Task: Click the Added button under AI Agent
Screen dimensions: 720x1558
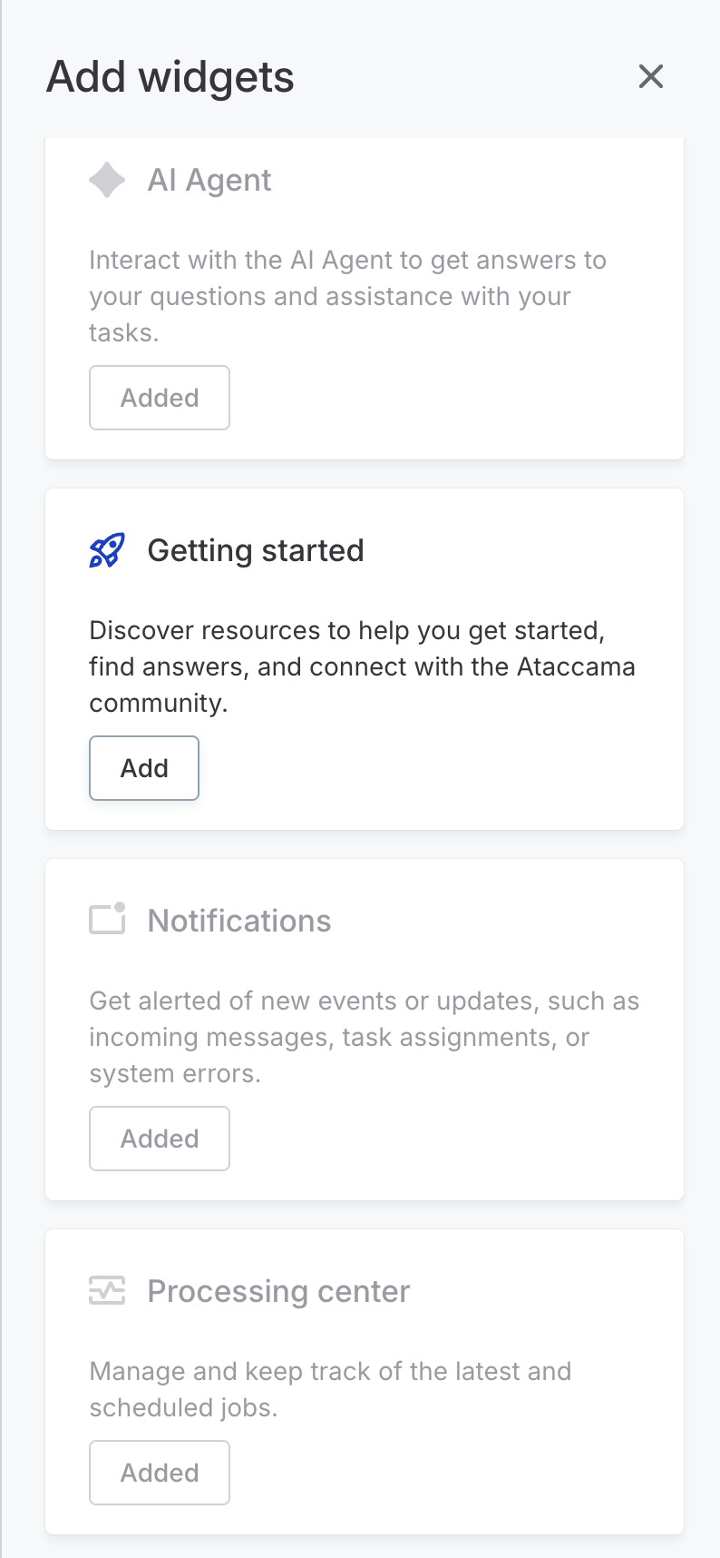Action: click(159, 397)
